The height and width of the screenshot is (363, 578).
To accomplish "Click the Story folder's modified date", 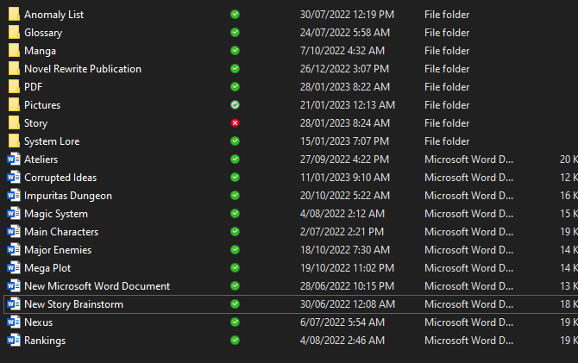I will (x=348, y=123).
